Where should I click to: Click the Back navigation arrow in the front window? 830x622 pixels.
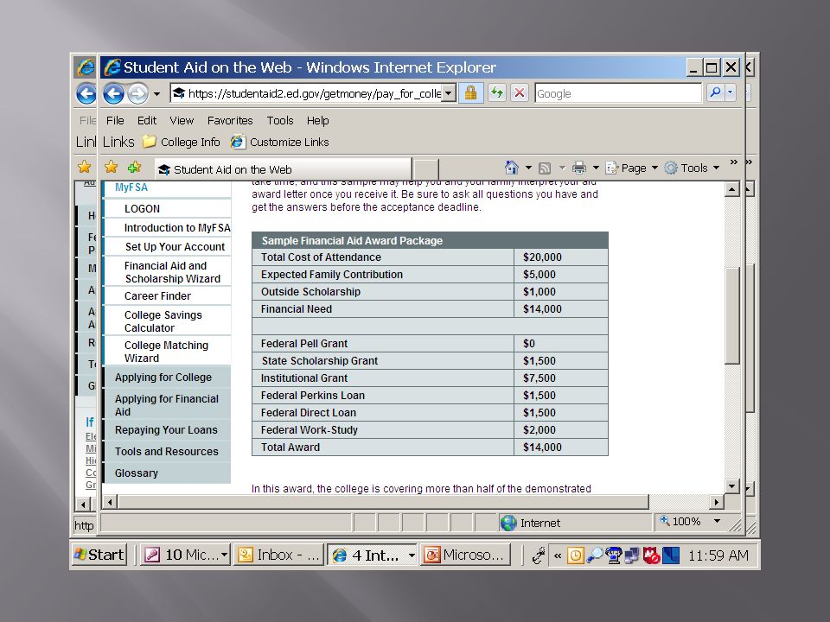point(113,93)
